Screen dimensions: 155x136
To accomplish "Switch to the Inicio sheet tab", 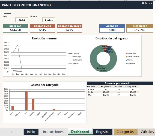I will (x=31, y=132).
